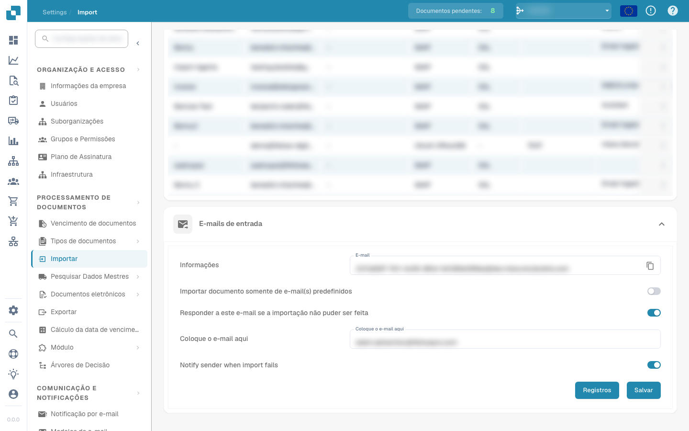Open Notificação por e-mail menu item
Image resolution: width=689 pixels, height=431 pixels.
(x=89, y=414)
